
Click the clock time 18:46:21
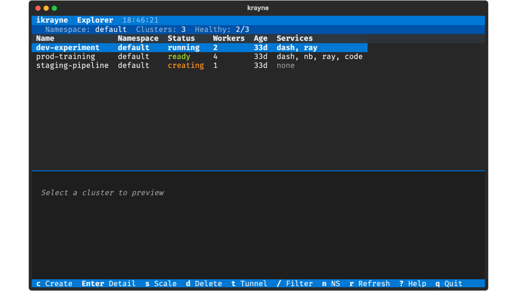141,20
